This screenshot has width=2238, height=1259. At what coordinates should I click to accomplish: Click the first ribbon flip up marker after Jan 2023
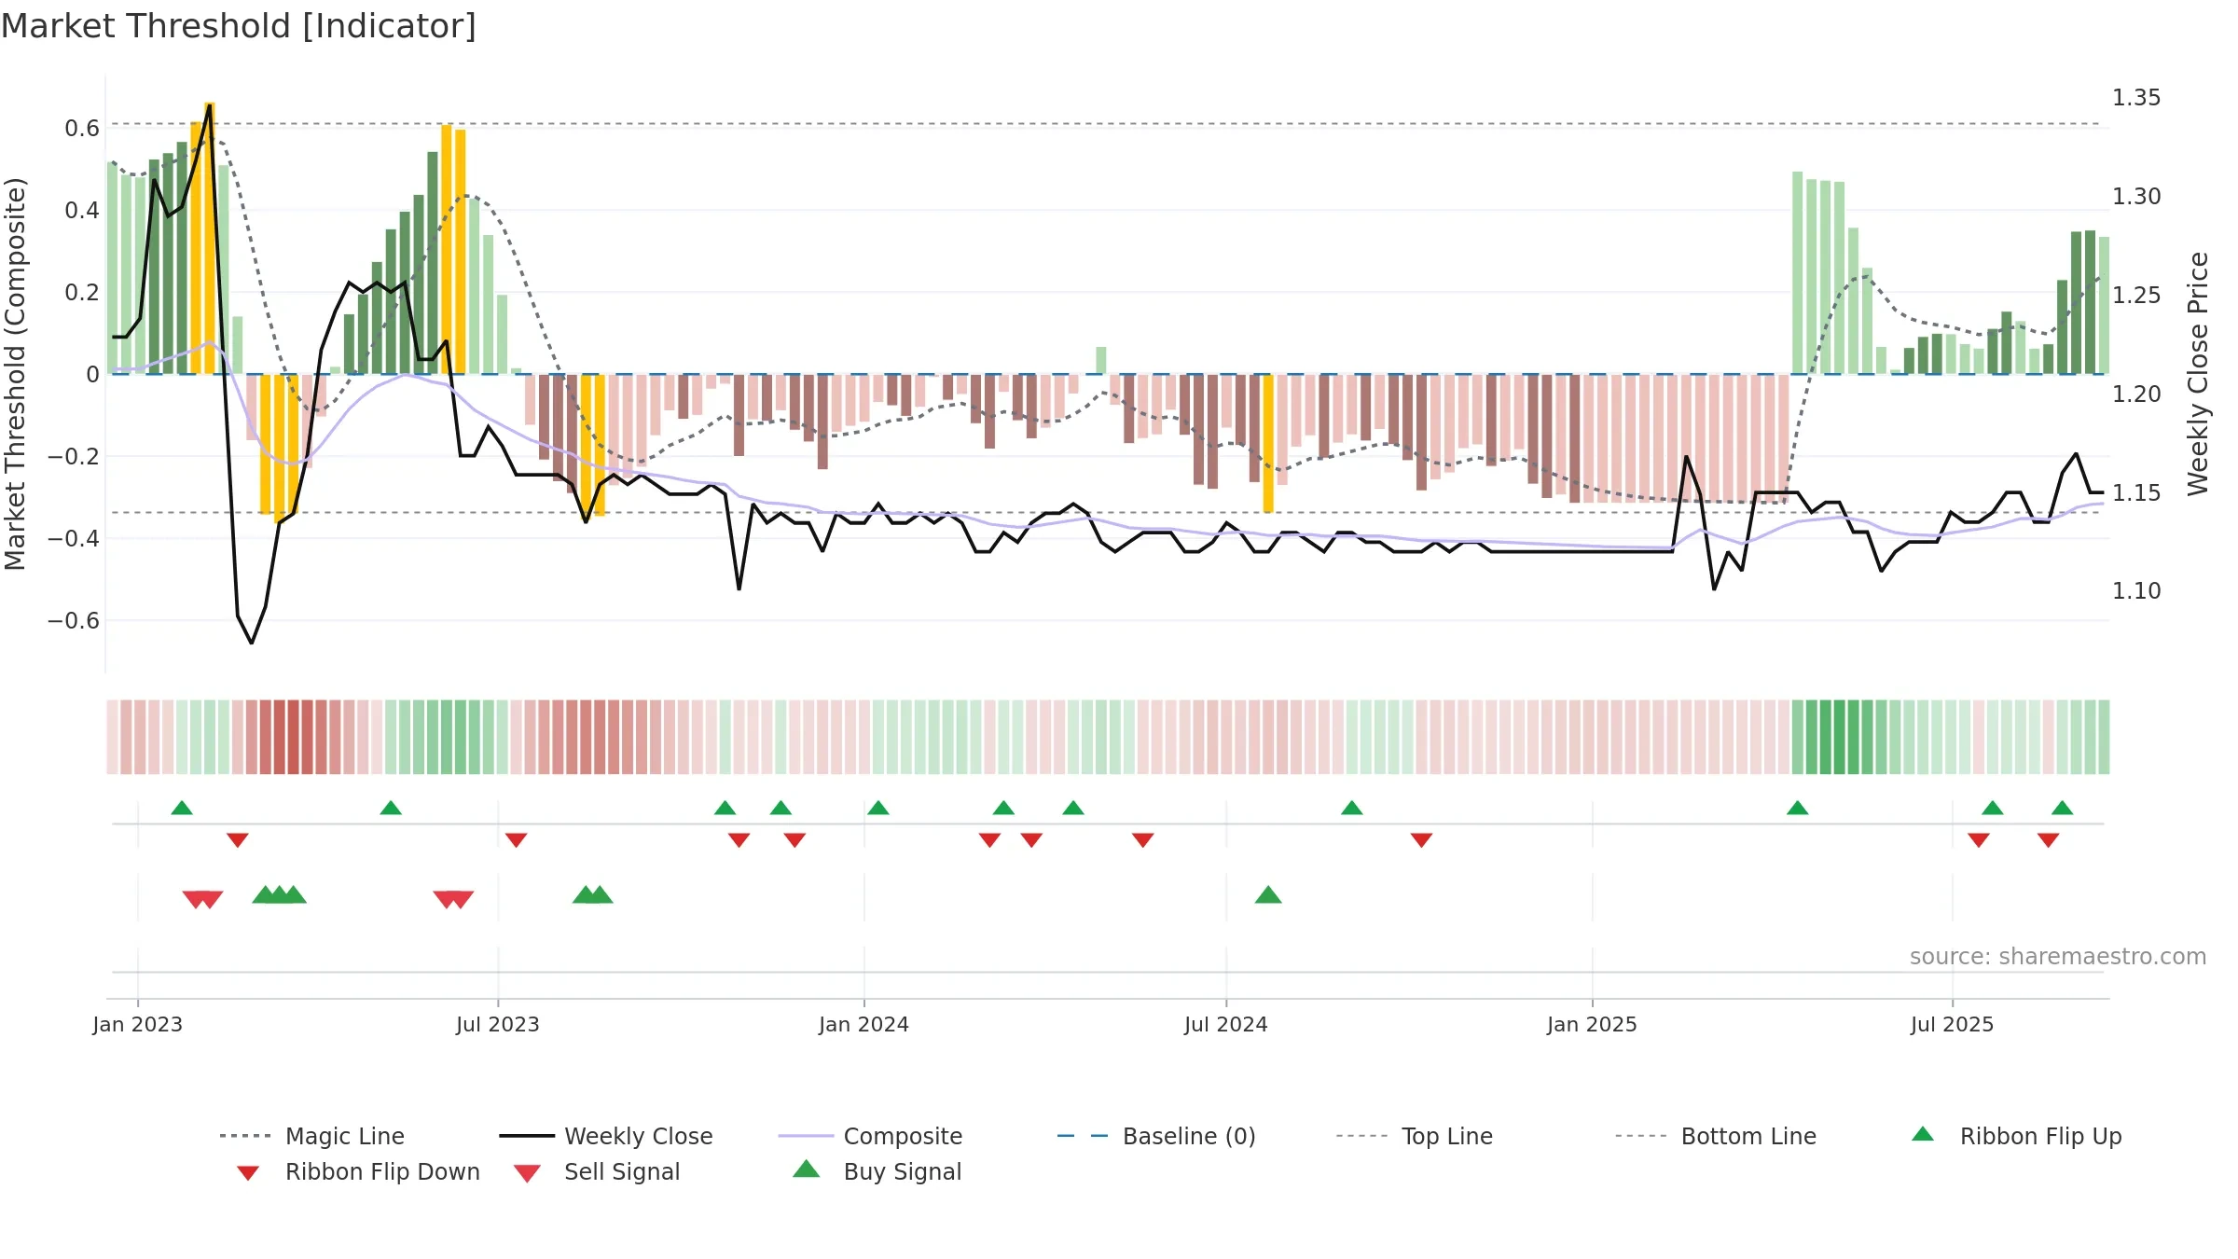coord(182,808)
